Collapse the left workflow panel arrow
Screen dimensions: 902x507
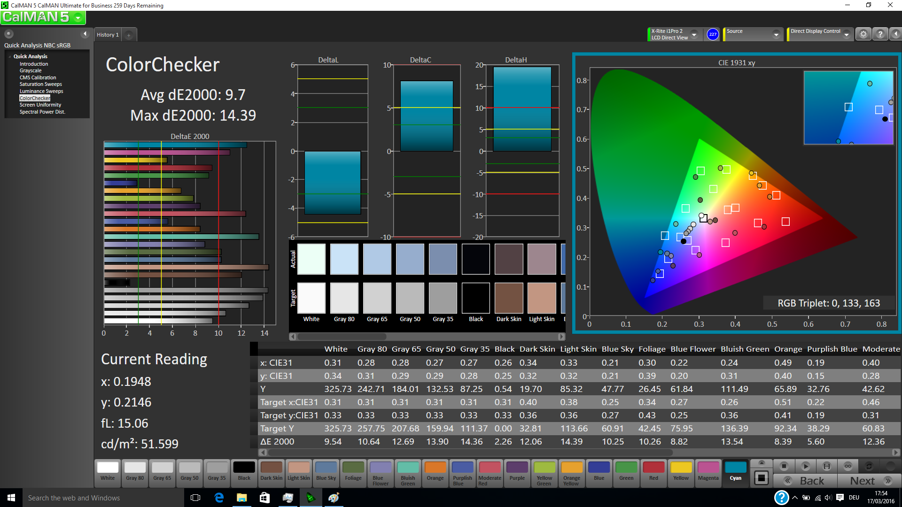[85, 34]
